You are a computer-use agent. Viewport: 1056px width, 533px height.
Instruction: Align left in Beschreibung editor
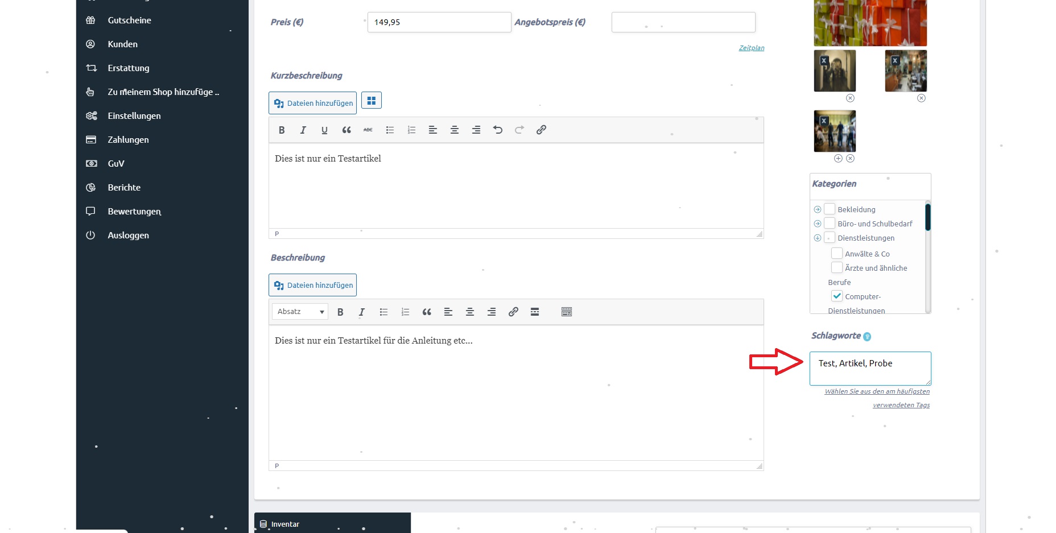pos(448,312)
